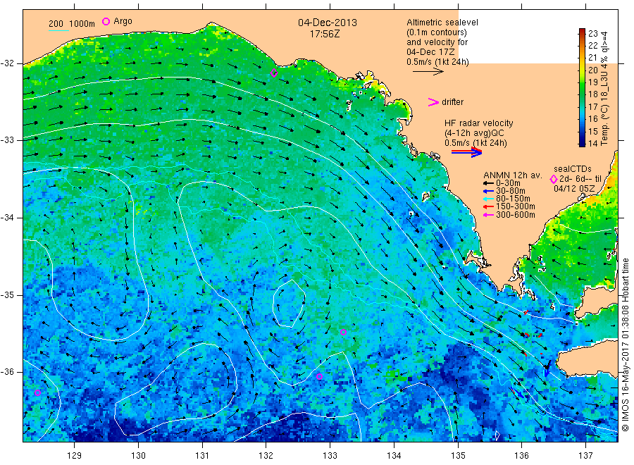The width and height of the screenshot is (634, 465).
Task: Click the 'ANMN 12h av.' heading
Action: pos(513,175)
